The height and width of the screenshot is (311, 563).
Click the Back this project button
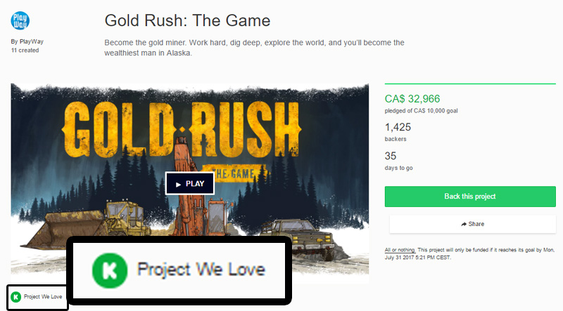point(470,197)
